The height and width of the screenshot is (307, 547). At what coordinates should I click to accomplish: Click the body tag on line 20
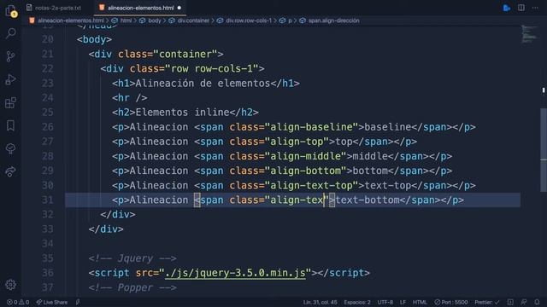(94, 40)
